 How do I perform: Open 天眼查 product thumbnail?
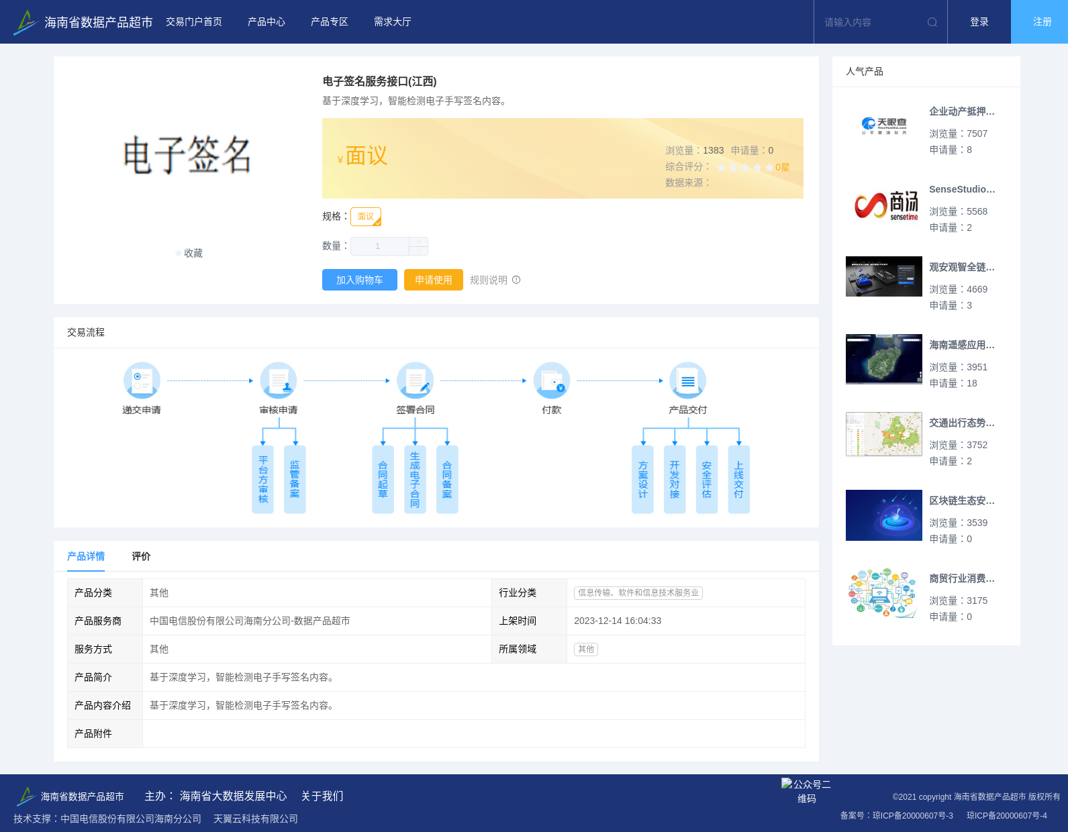pyautogui.click(x=884, y=125)
